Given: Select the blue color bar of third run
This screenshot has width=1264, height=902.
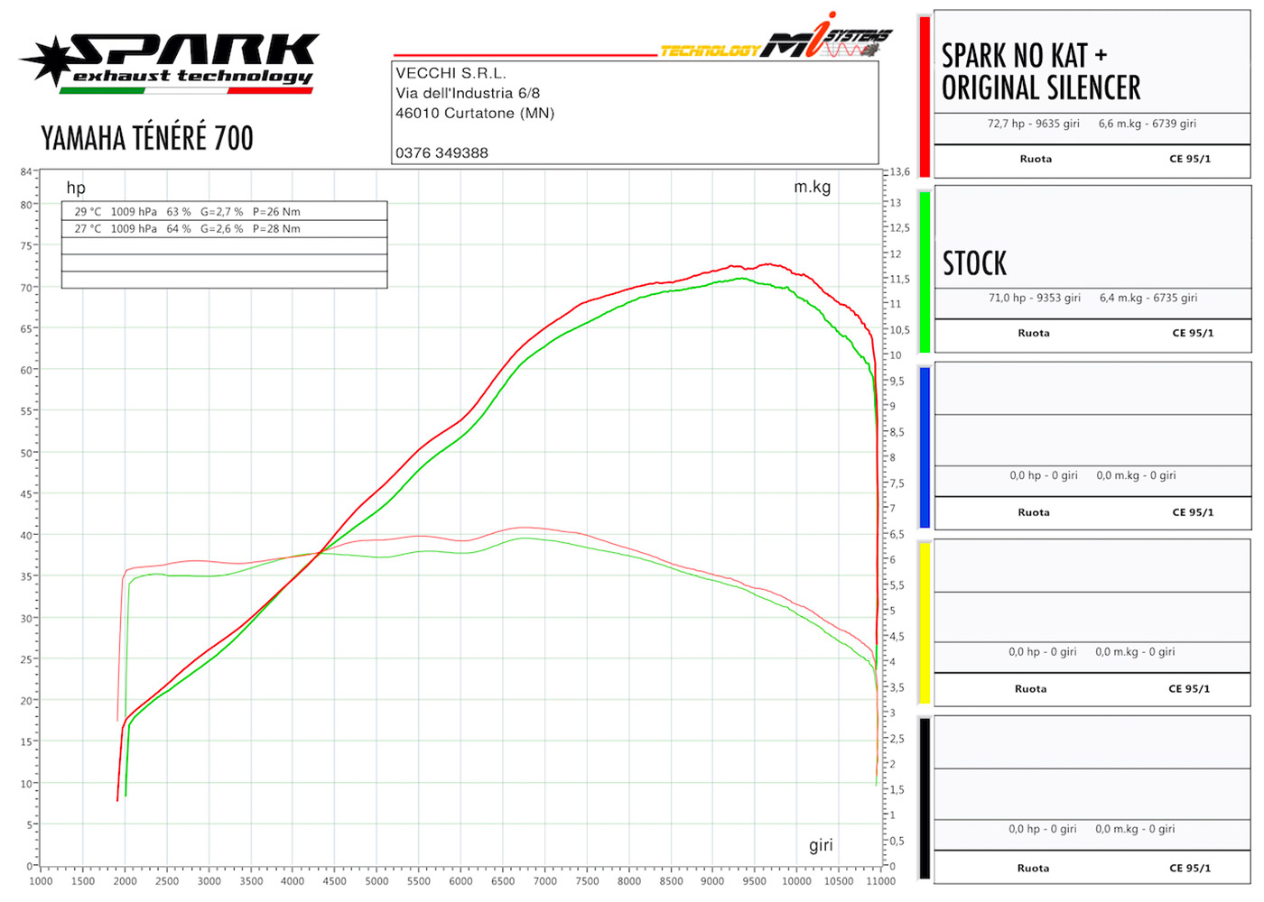Looking at the screenshot, I should pyautogui.click(x=925, y=447).
